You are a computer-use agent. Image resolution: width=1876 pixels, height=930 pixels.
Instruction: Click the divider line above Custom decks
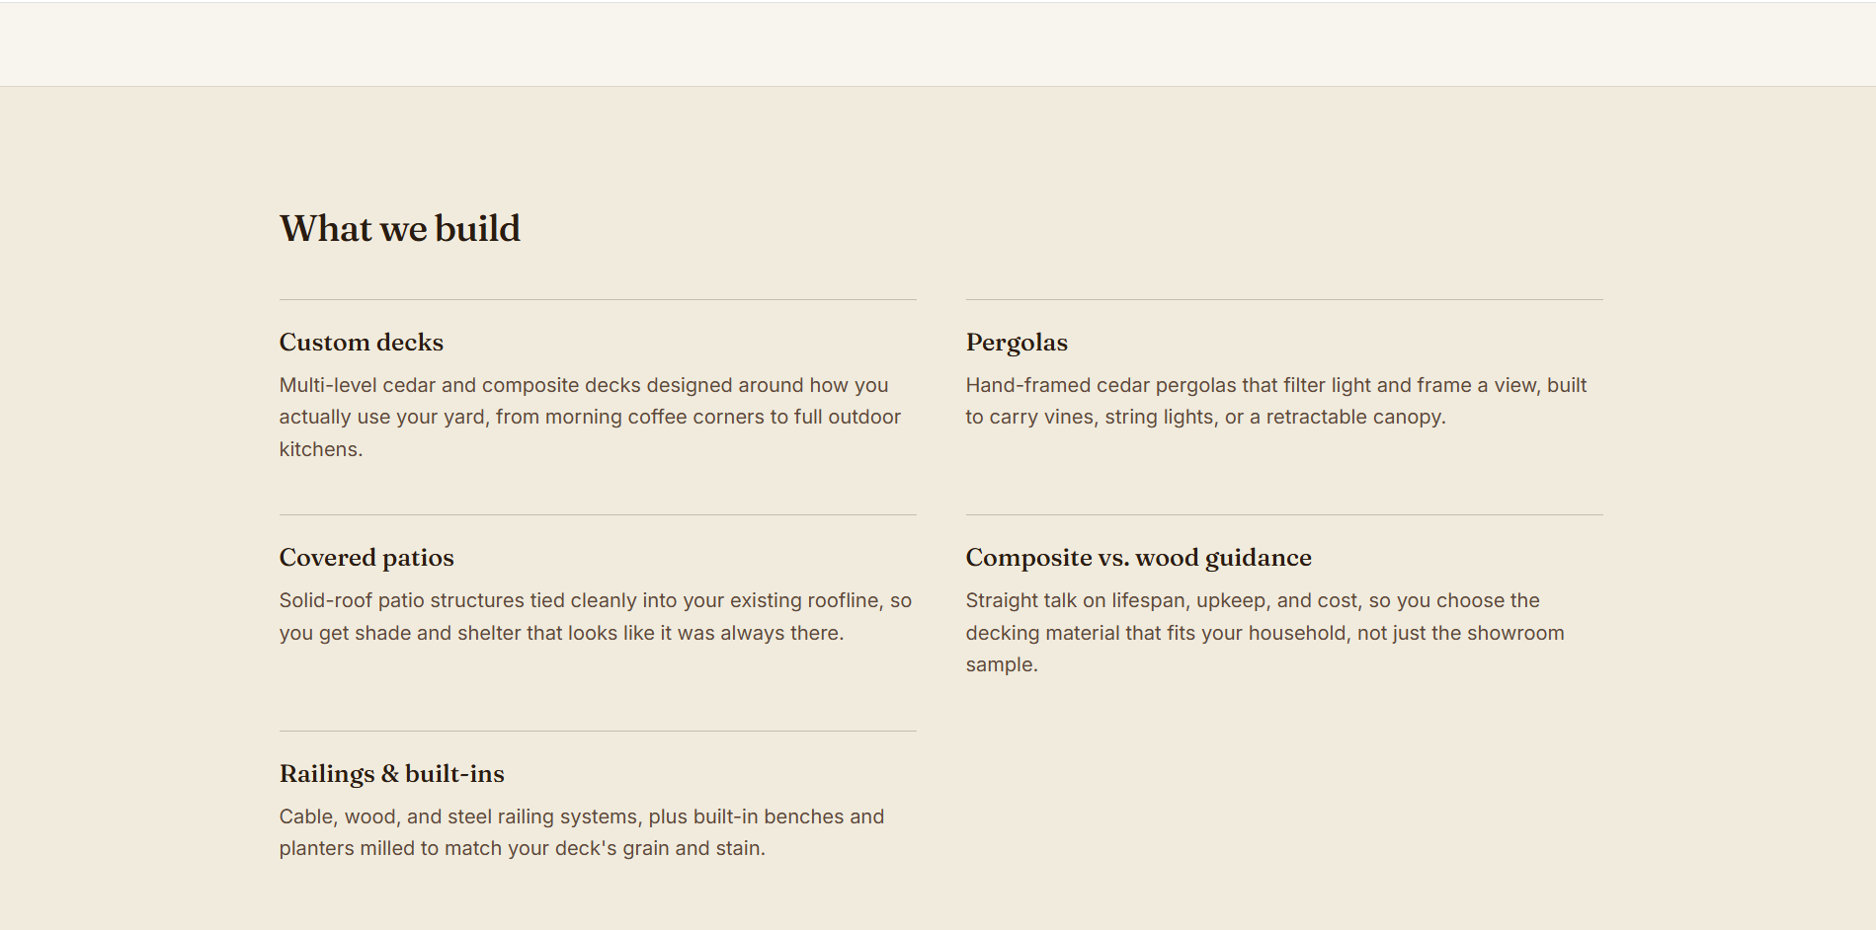pos(598,299)
